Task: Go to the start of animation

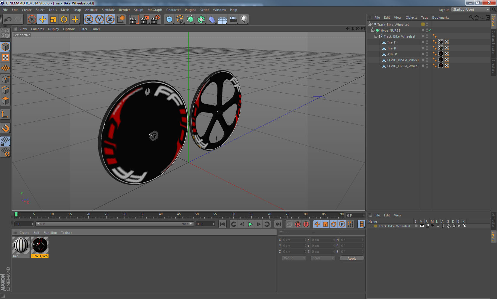Action: (x=222, y=224)
